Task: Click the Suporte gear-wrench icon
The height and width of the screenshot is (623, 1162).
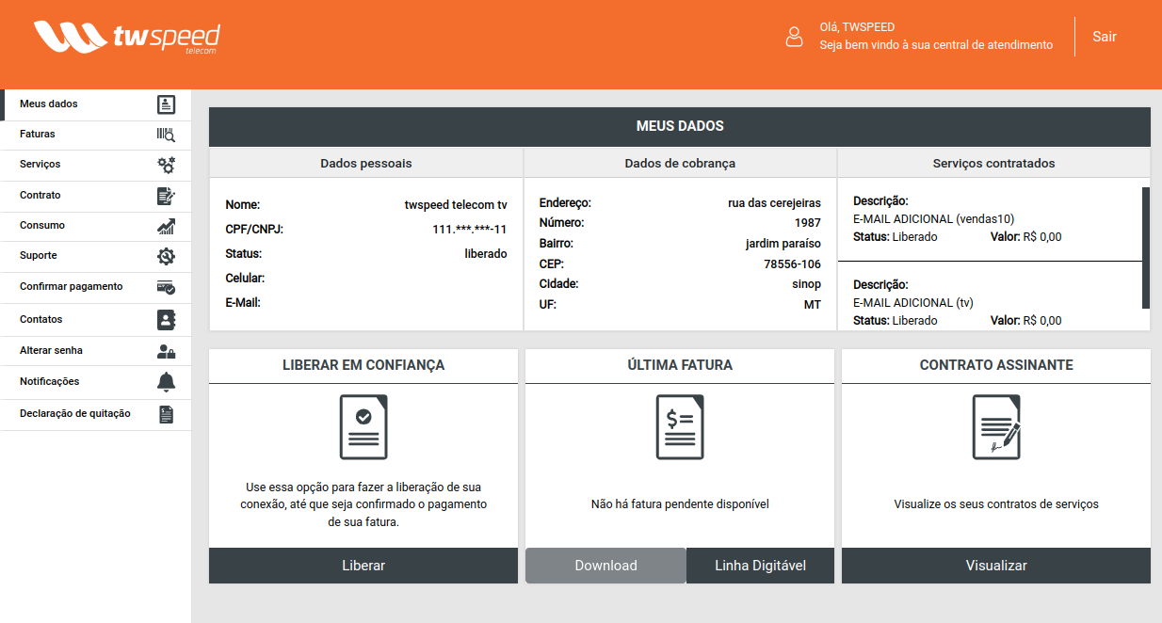Action: [x=166, y=256]
